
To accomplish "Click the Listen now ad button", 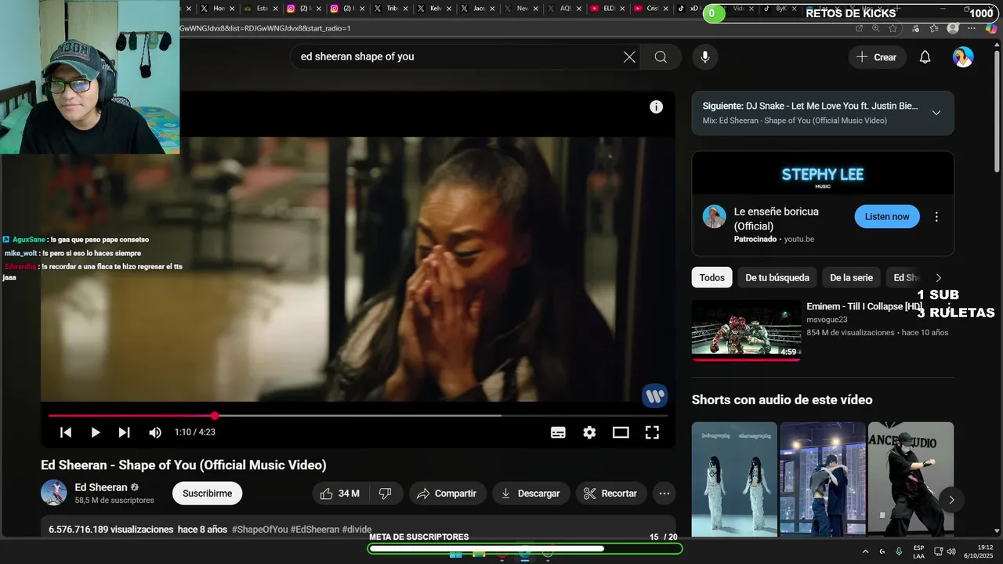I will pyautogui.click(x=887, y=217).
